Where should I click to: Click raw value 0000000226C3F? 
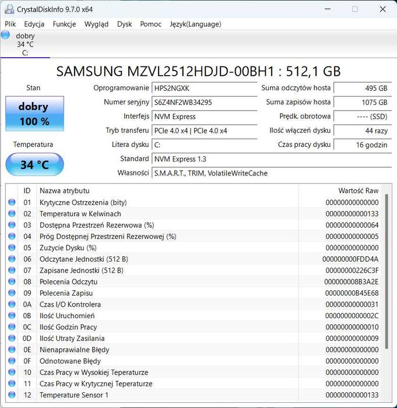[352, 270]
